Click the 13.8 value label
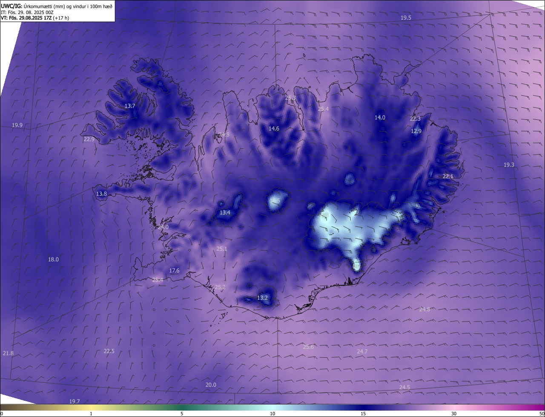The width and height of the screenshot is (545, 417). click(x=101, y=194)
